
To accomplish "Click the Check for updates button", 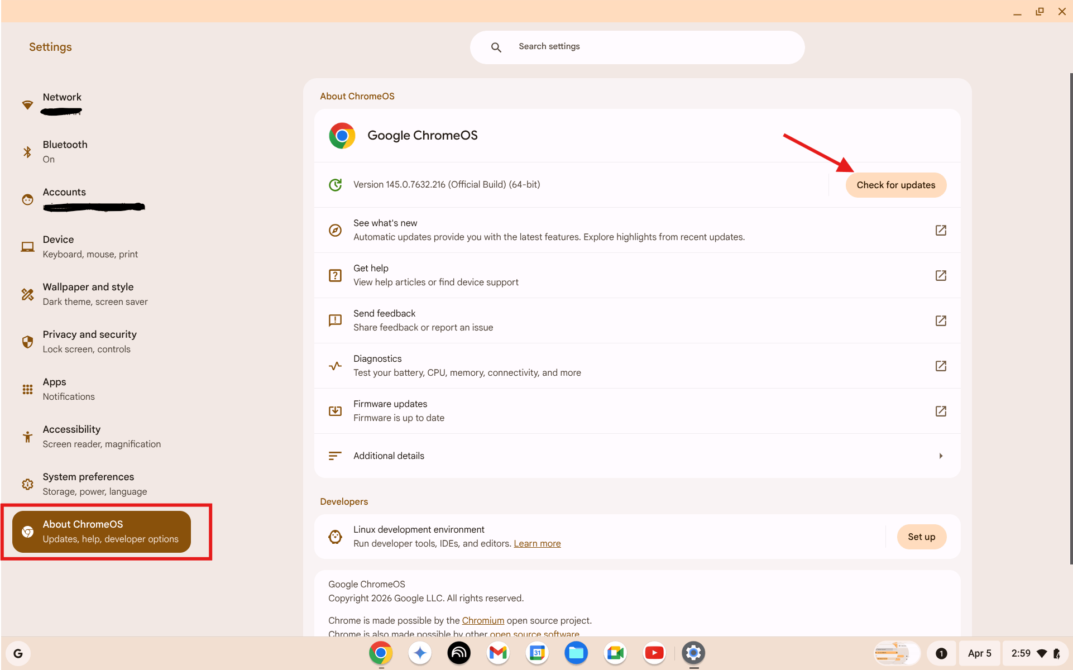I will 895,184.
